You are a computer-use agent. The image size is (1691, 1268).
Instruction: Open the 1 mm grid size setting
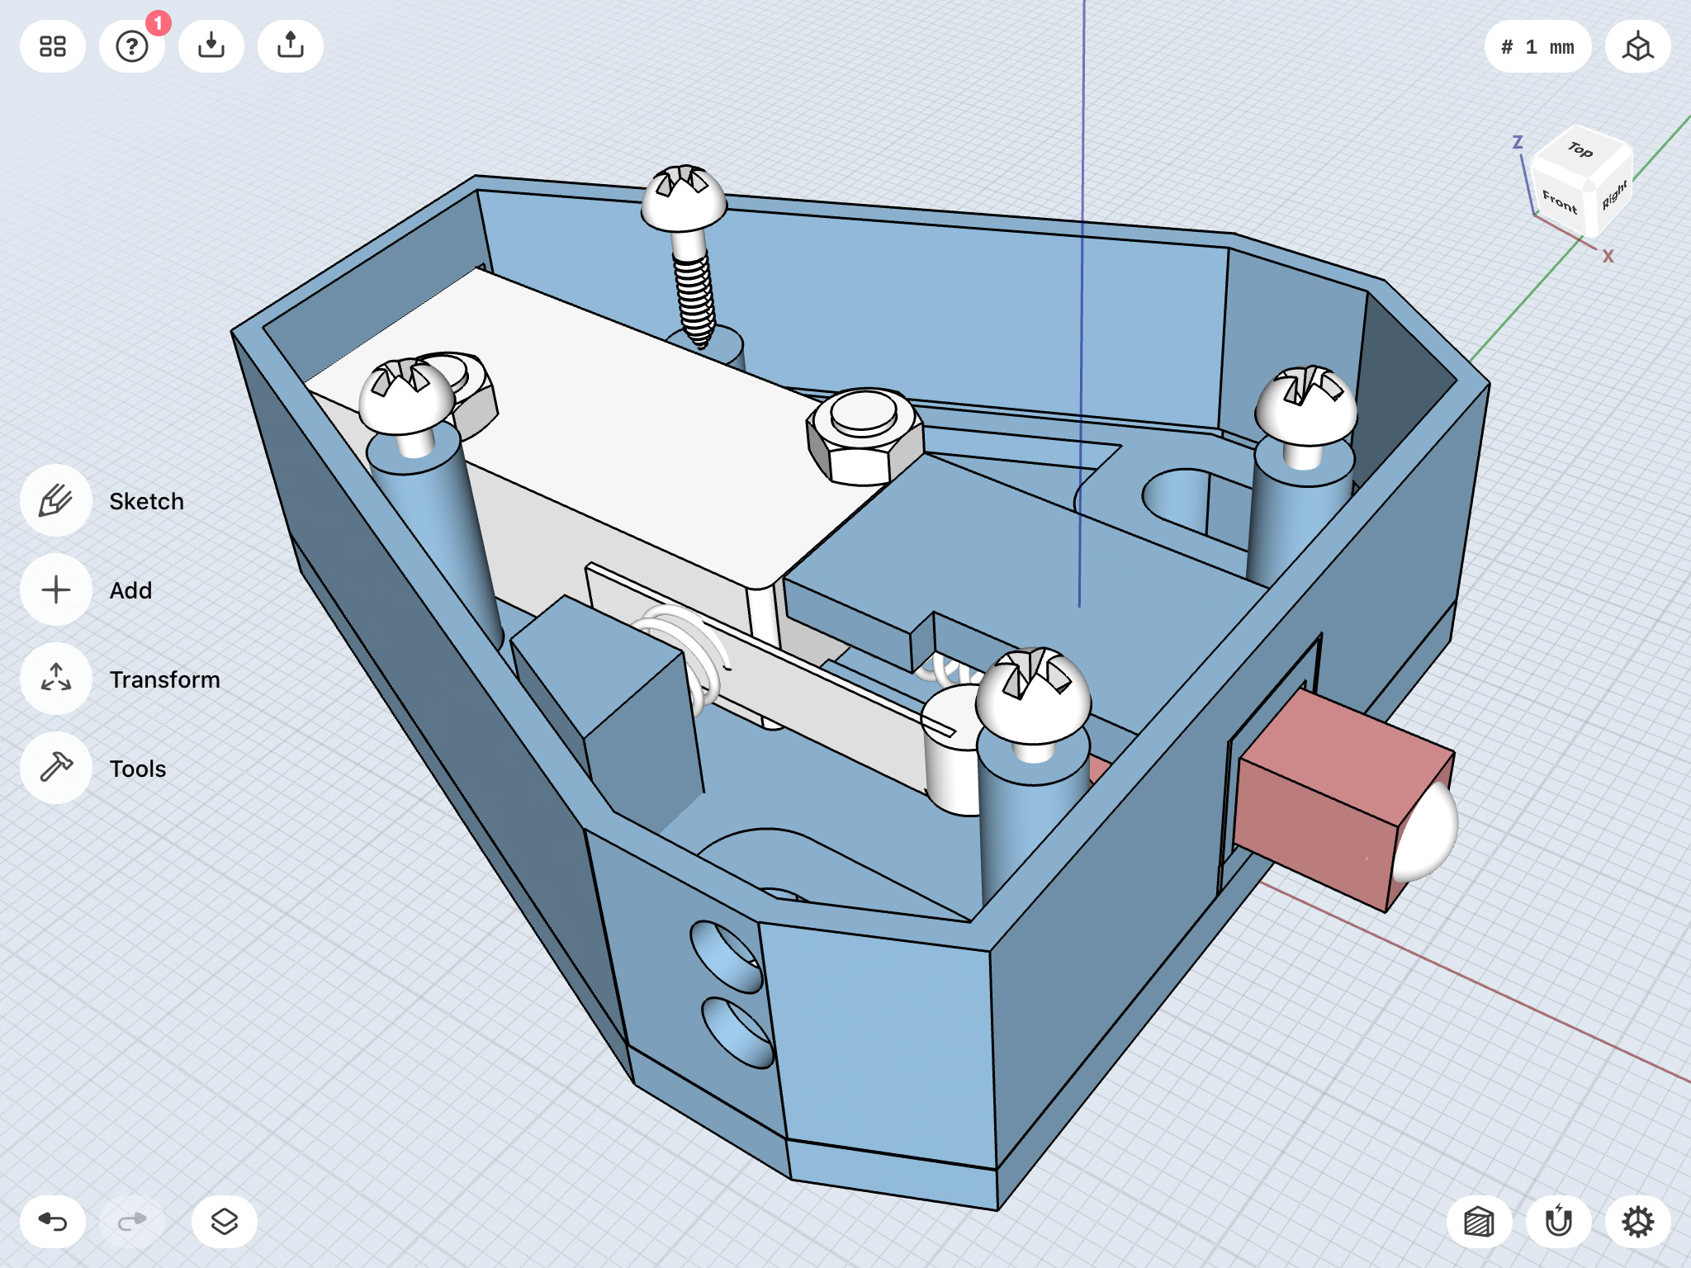tap(1537, 46)
